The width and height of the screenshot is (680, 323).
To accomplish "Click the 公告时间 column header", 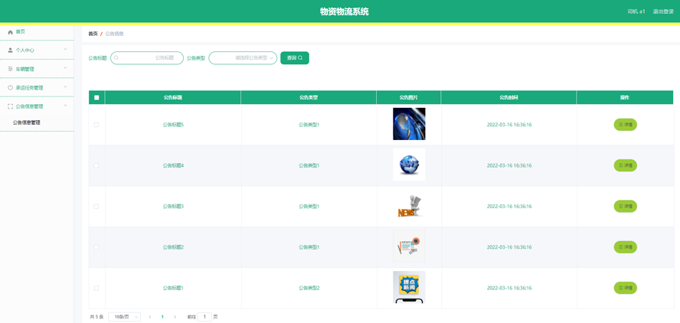I will pos(508,97).
